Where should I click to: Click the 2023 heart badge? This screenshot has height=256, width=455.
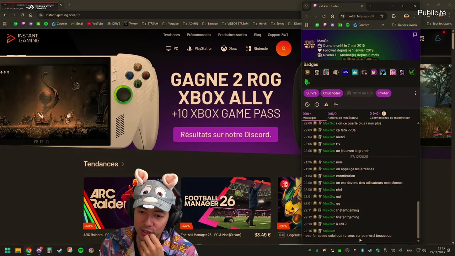(x=392, y=73)
